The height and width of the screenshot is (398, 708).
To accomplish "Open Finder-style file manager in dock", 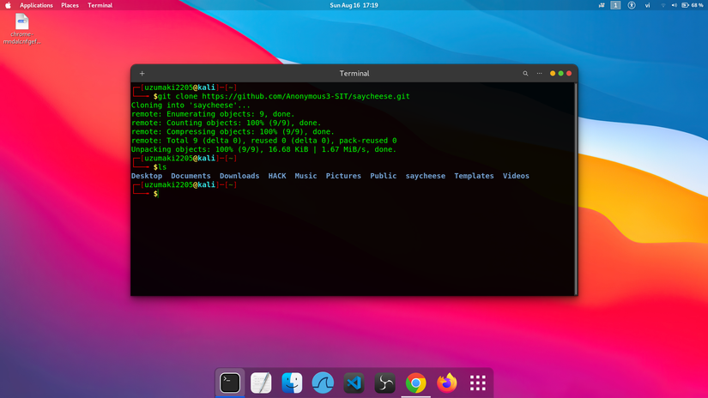I will (x=292, y=383).
